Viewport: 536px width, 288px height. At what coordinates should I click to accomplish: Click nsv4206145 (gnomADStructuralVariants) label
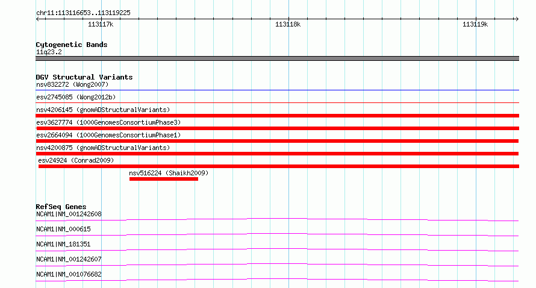103,110
